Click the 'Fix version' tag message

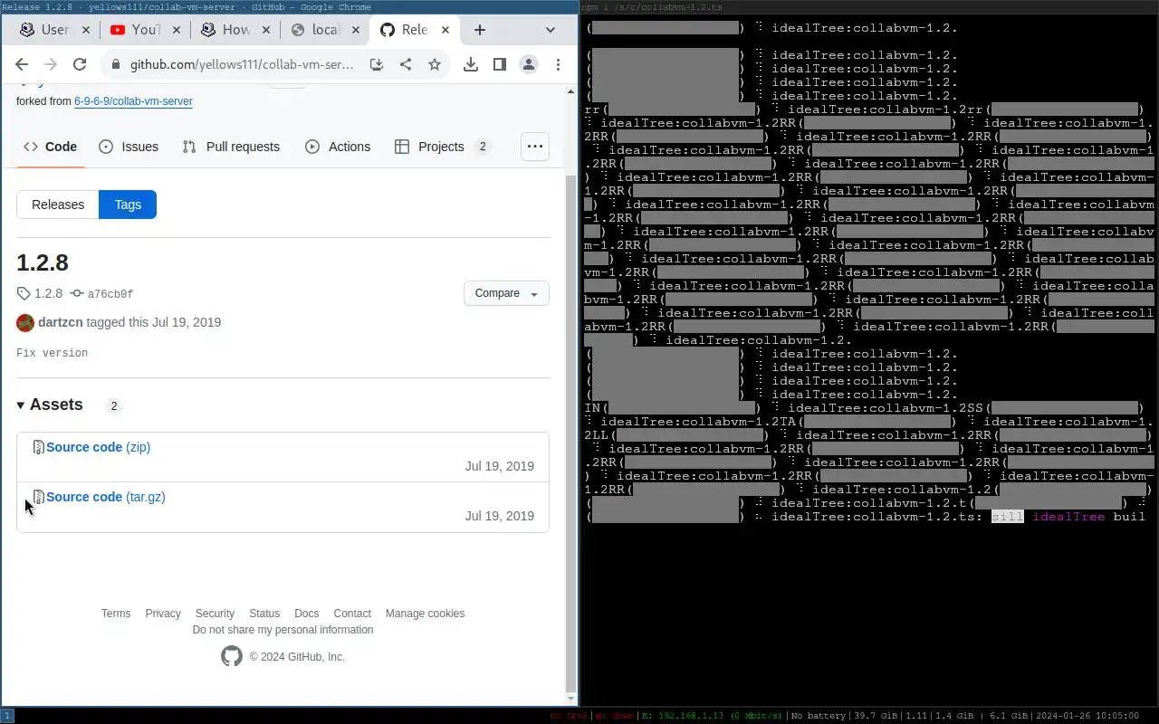(x=52, y=353)
